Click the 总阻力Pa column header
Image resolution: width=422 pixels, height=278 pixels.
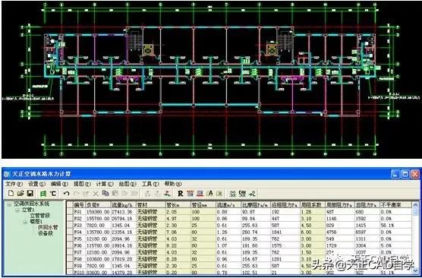click(367, 205)
